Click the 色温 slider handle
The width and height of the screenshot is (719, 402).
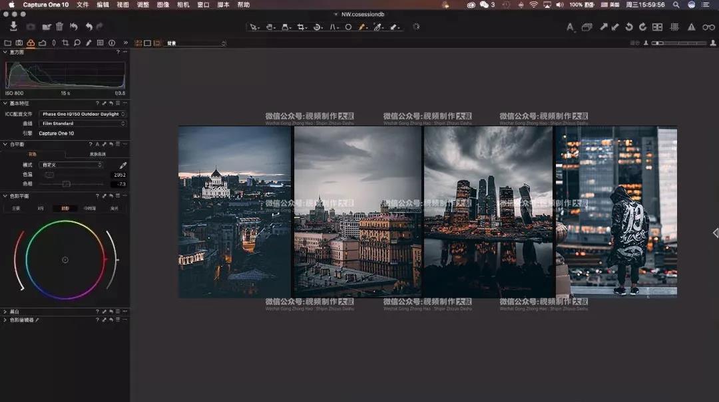(x=49, y=175)
